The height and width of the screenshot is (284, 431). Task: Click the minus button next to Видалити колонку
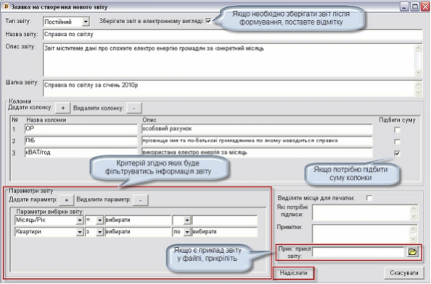(x=134, y=108)
